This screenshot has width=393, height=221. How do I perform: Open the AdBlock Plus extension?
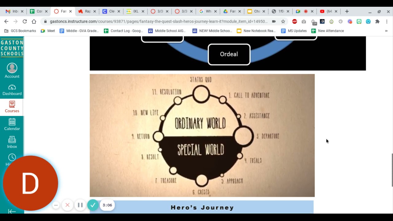[x=294, y=21]
